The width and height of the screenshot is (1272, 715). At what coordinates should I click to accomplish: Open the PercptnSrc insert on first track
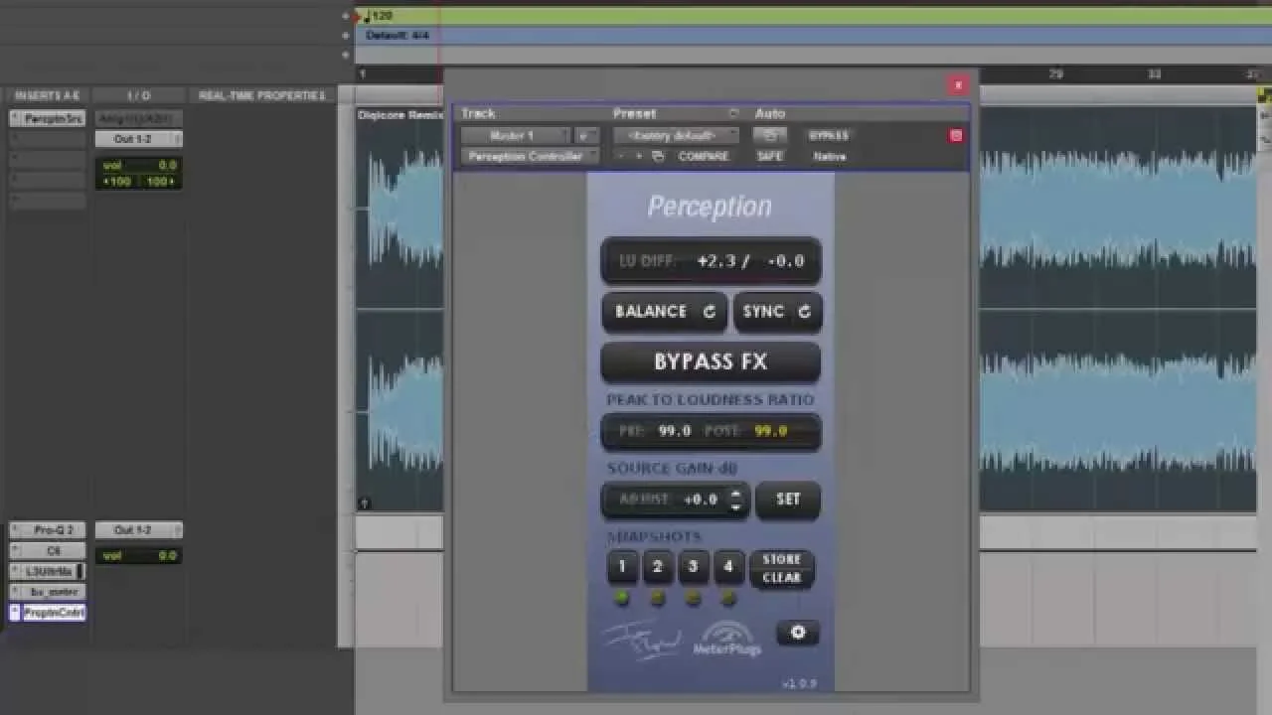[x=48, y=118]
